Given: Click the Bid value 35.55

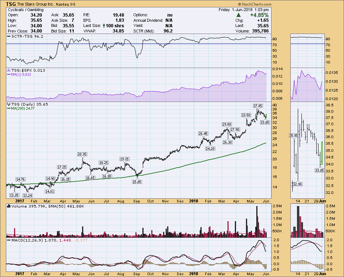Looking at the screenshot, I should 68,25.
